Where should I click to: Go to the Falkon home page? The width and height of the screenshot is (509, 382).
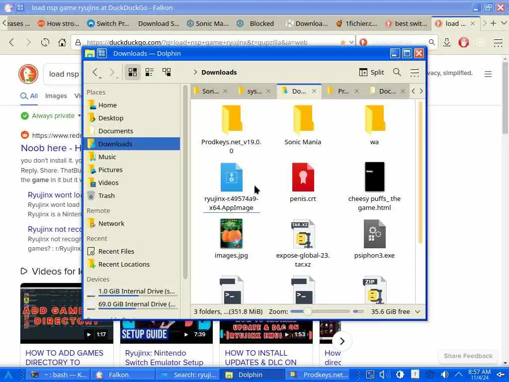click(62, 42)
